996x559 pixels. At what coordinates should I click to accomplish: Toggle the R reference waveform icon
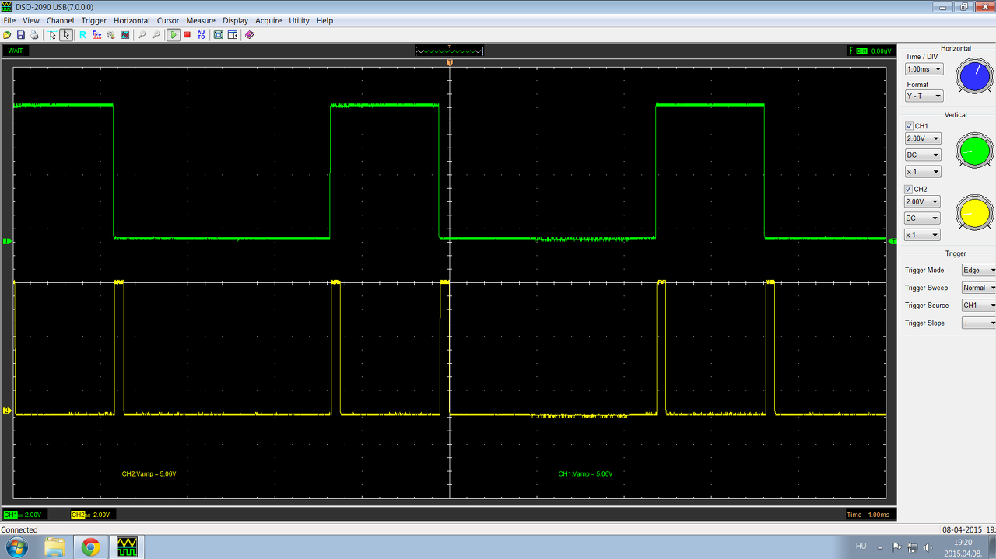[83, 35]
